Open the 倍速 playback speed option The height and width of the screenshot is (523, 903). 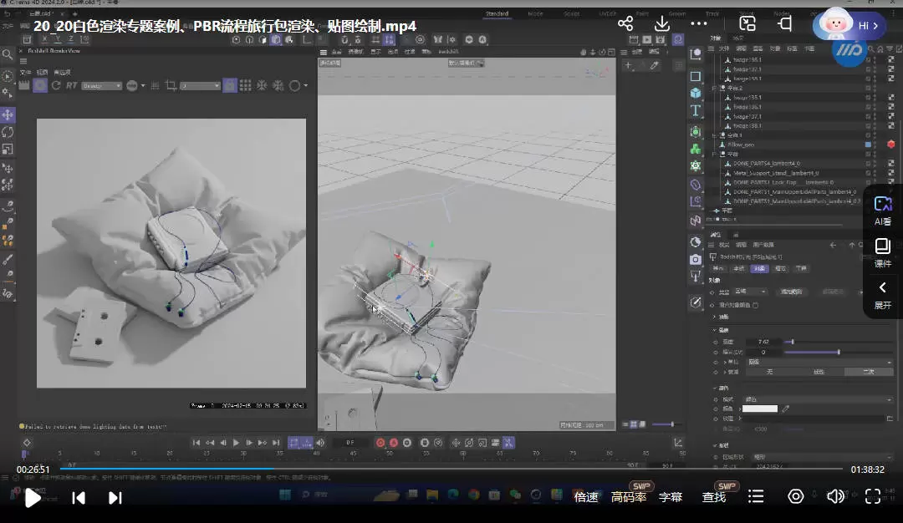585,497
